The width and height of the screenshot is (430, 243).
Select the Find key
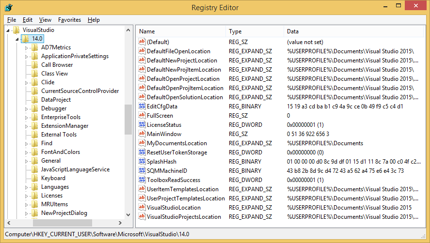47,143
